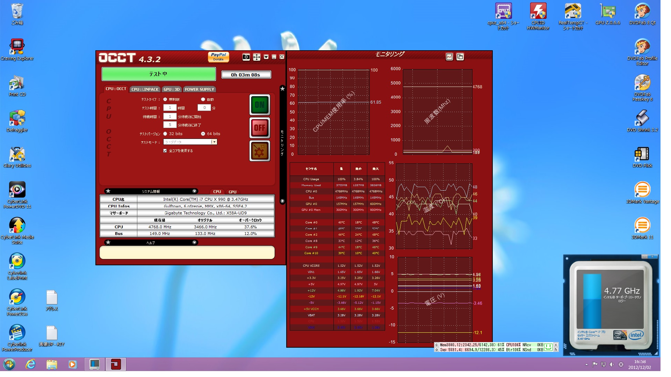The height and width of the screenshot is (377, 671).
Task: Click the PayPal Donate button
Action: [x=218, y=57]
